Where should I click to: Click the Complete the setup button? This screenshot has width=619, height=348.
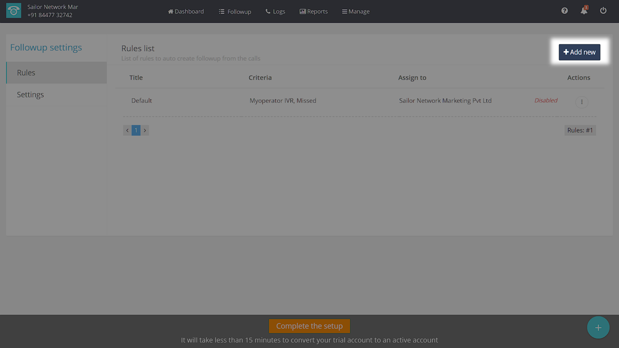(309, 326)
